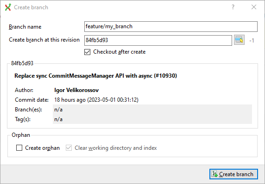
Task: Close the Create branch dialog
Action: pyautogui.click(x=254, y=7)
